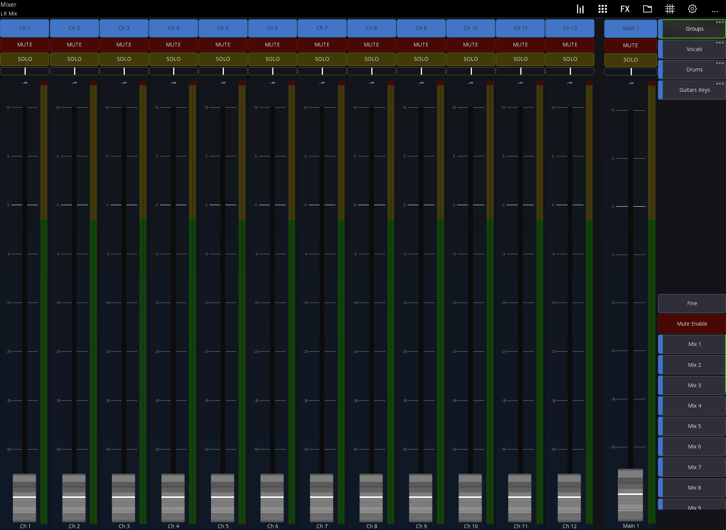This screenshot has height=530, width=726.
Task: Open the Groups three-dot menu
Action: click(x=720, y=22)
